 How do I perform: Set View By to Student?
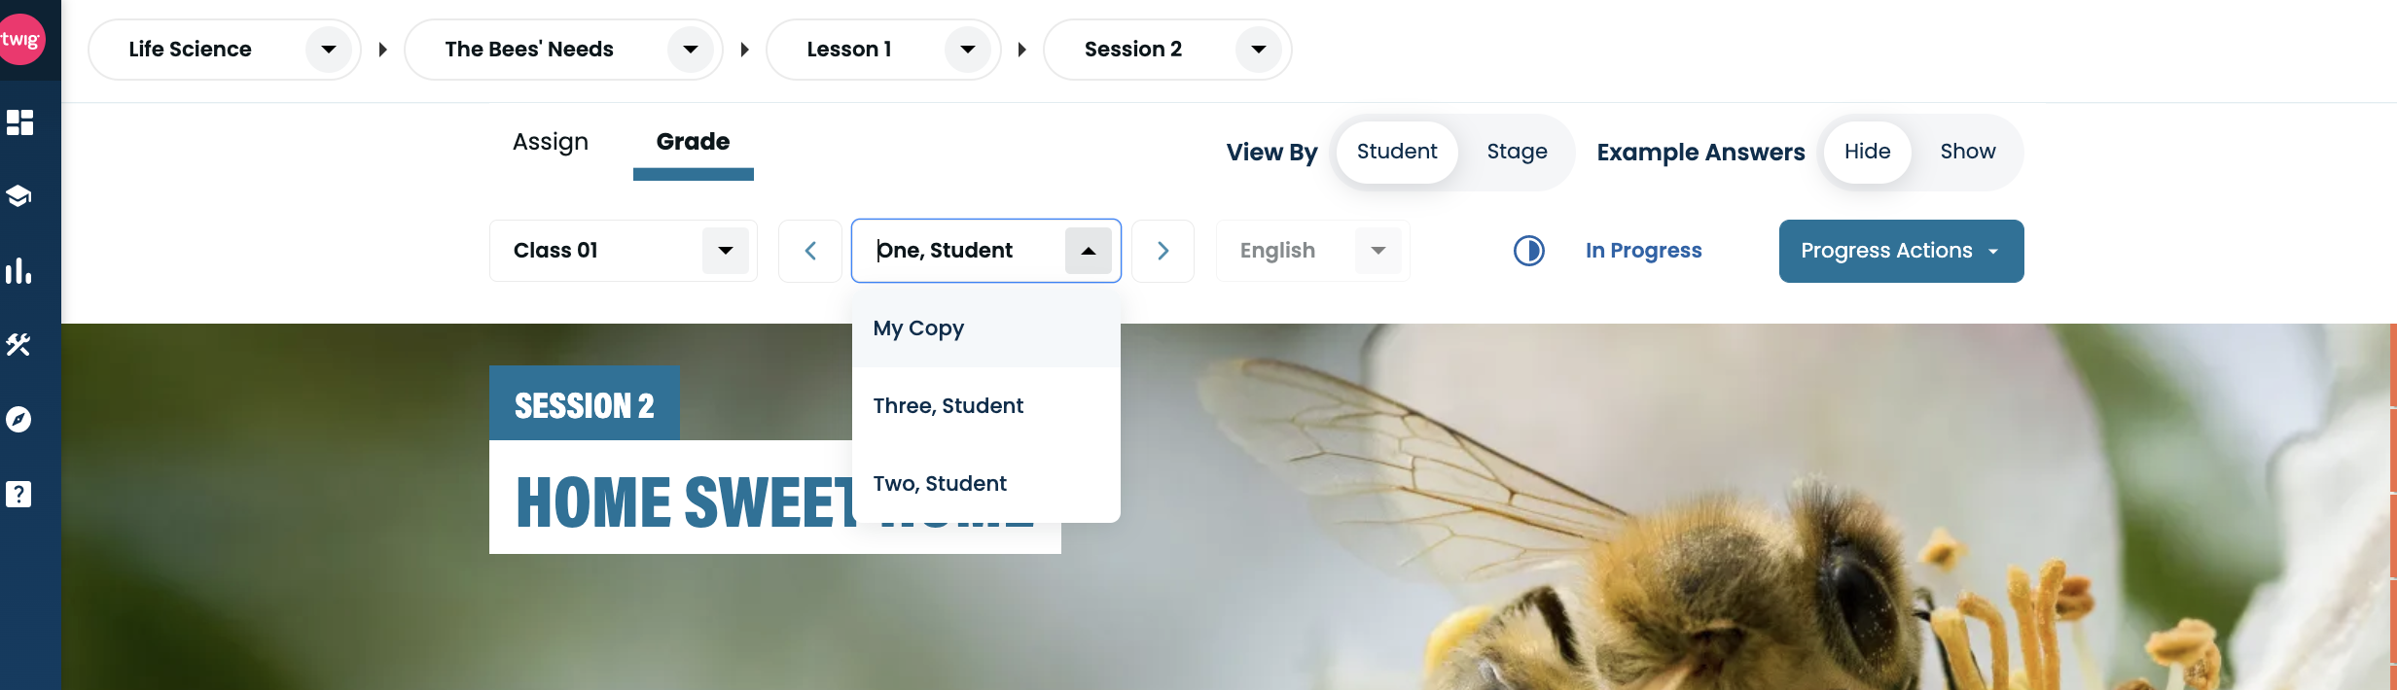point(1397,152)
